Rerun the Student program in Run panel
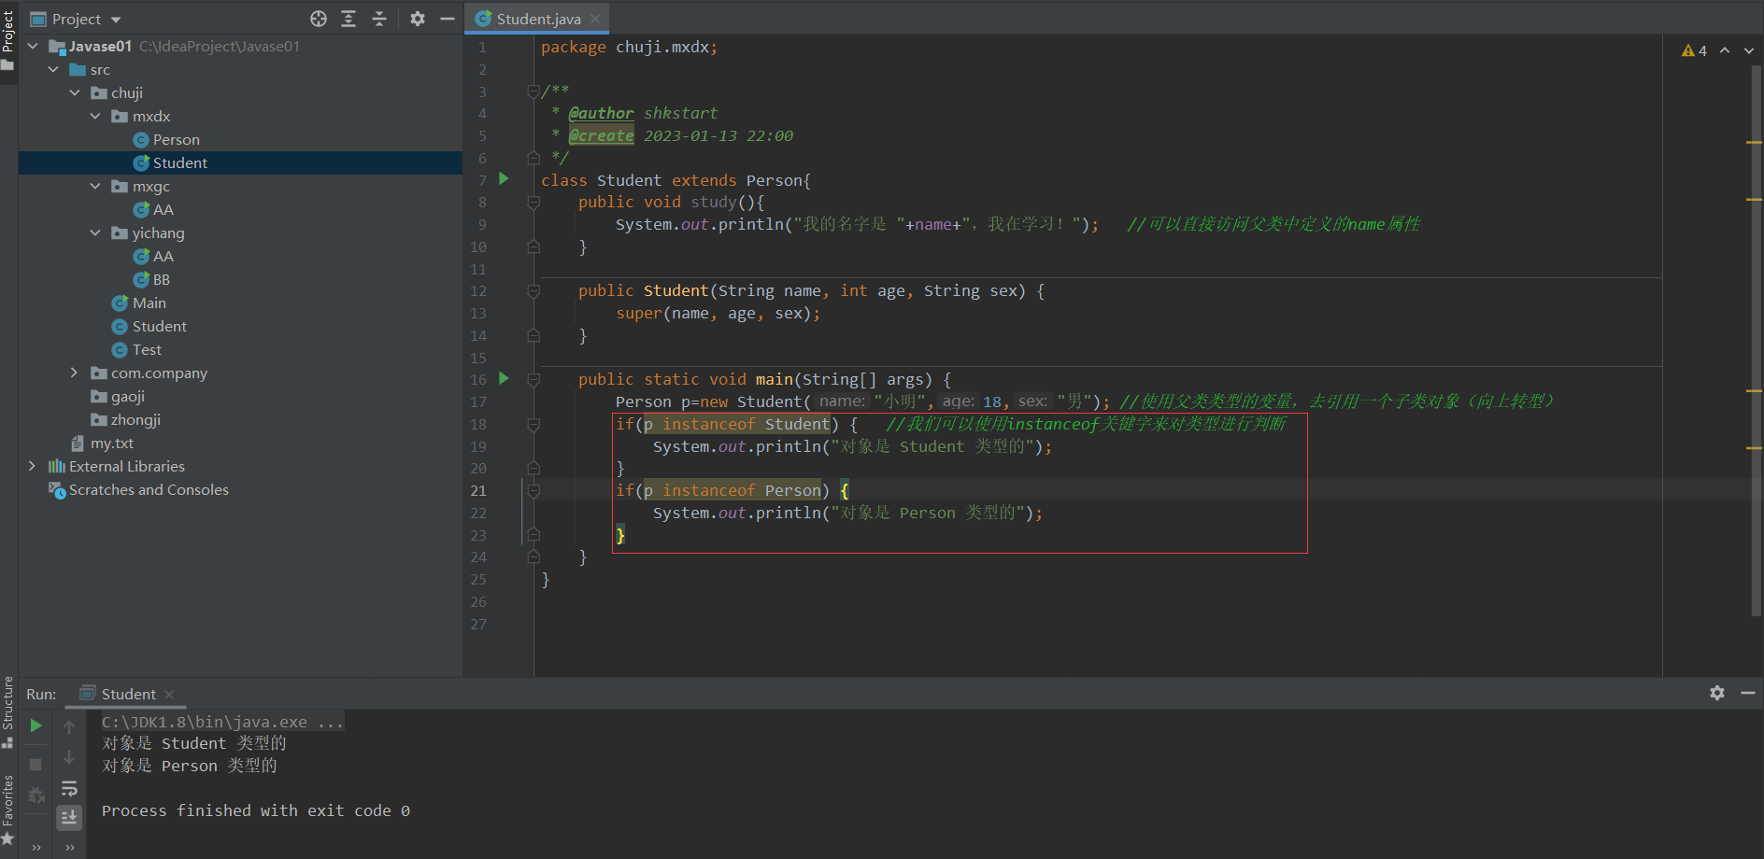 pos(36,725)
